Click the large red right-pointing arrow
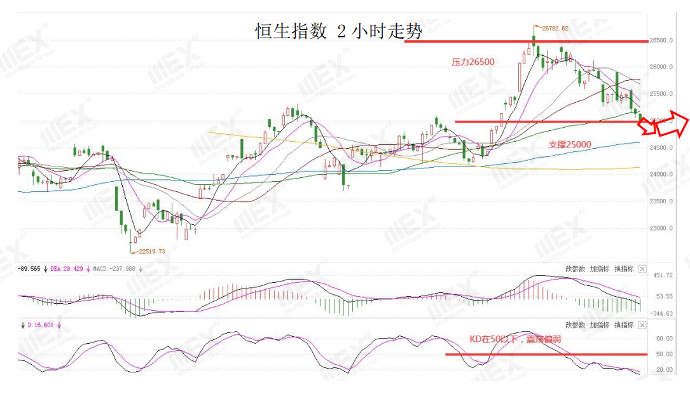Image resolution: width=690 pixels, height=401 pixels. 673,123
